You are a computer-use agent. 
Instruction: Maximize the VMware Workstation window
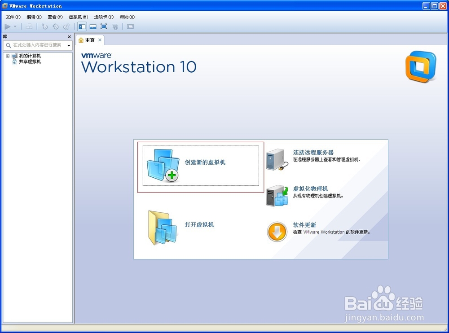click(x=434, y=6)
